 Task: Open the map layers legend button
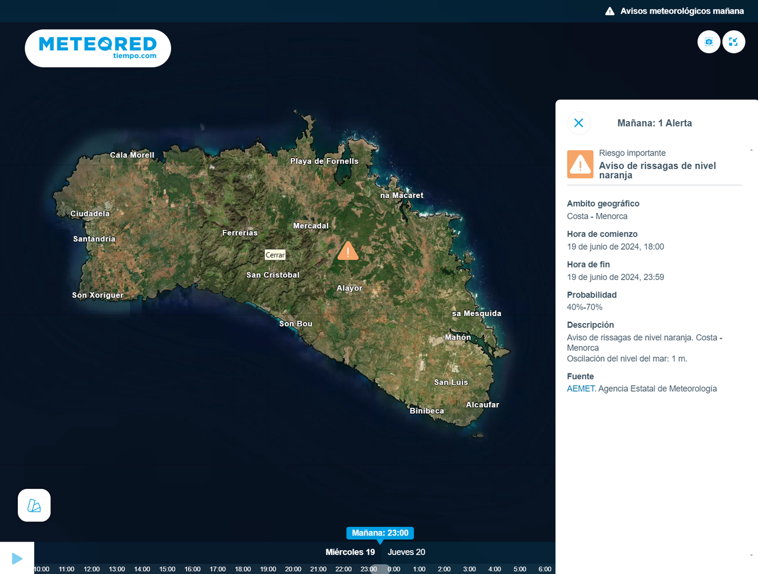pos(34,505)
